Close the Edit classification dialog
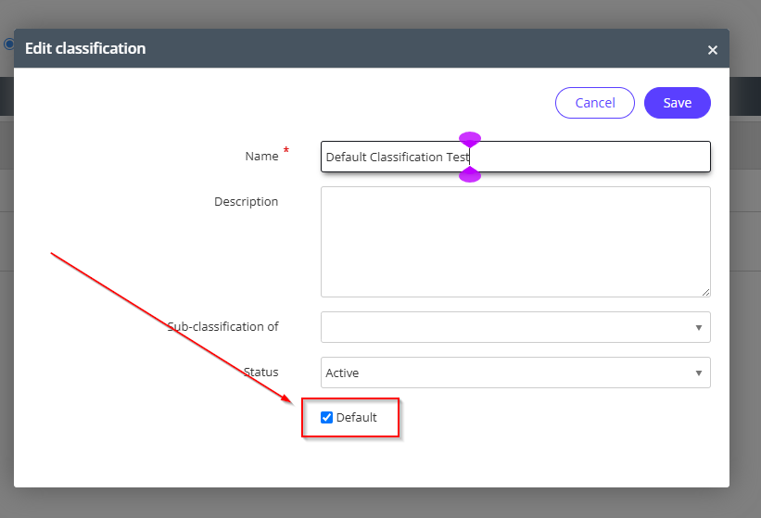This screenshot has height=518, width=761. 712,50
